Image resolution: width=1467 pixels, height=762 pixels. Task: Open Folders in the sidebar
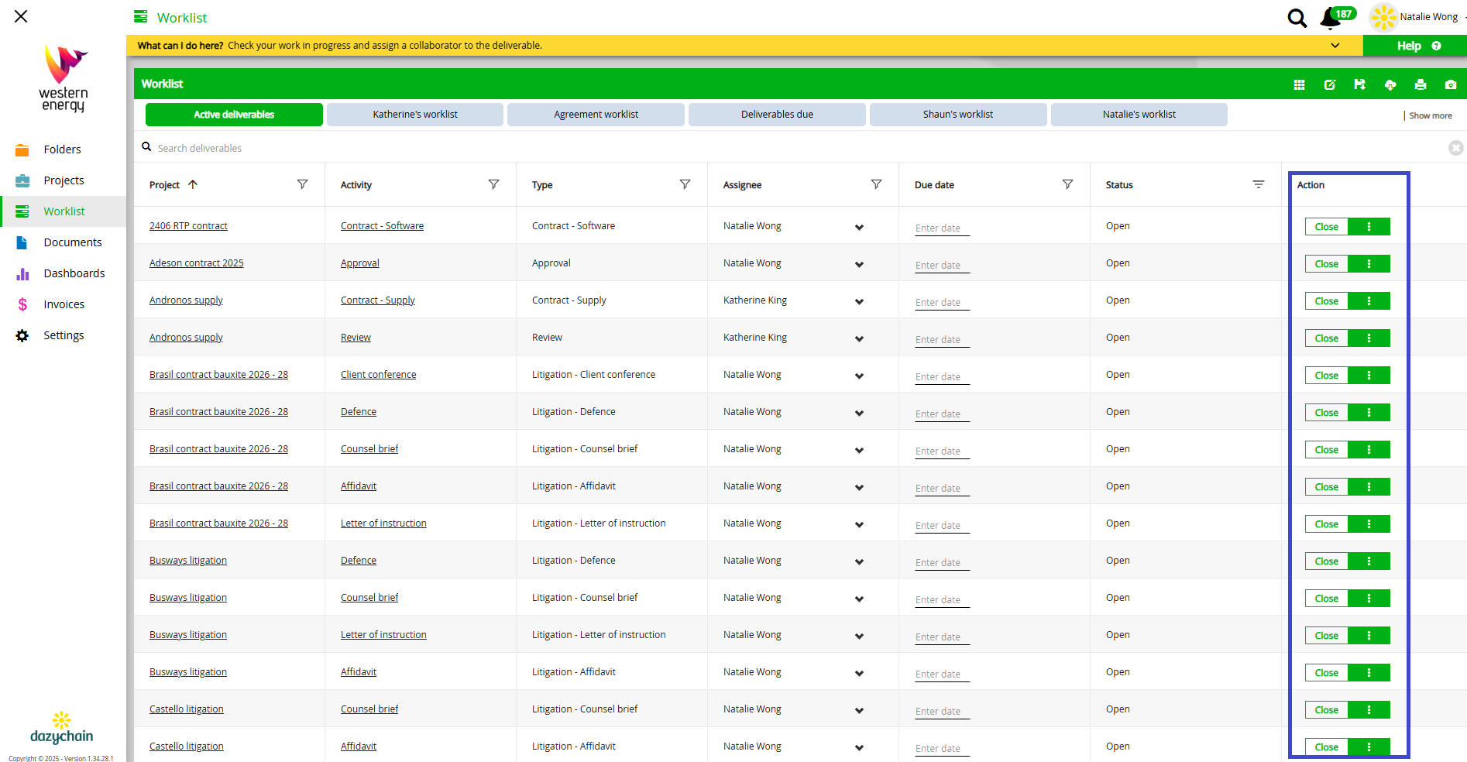(63, 149)
